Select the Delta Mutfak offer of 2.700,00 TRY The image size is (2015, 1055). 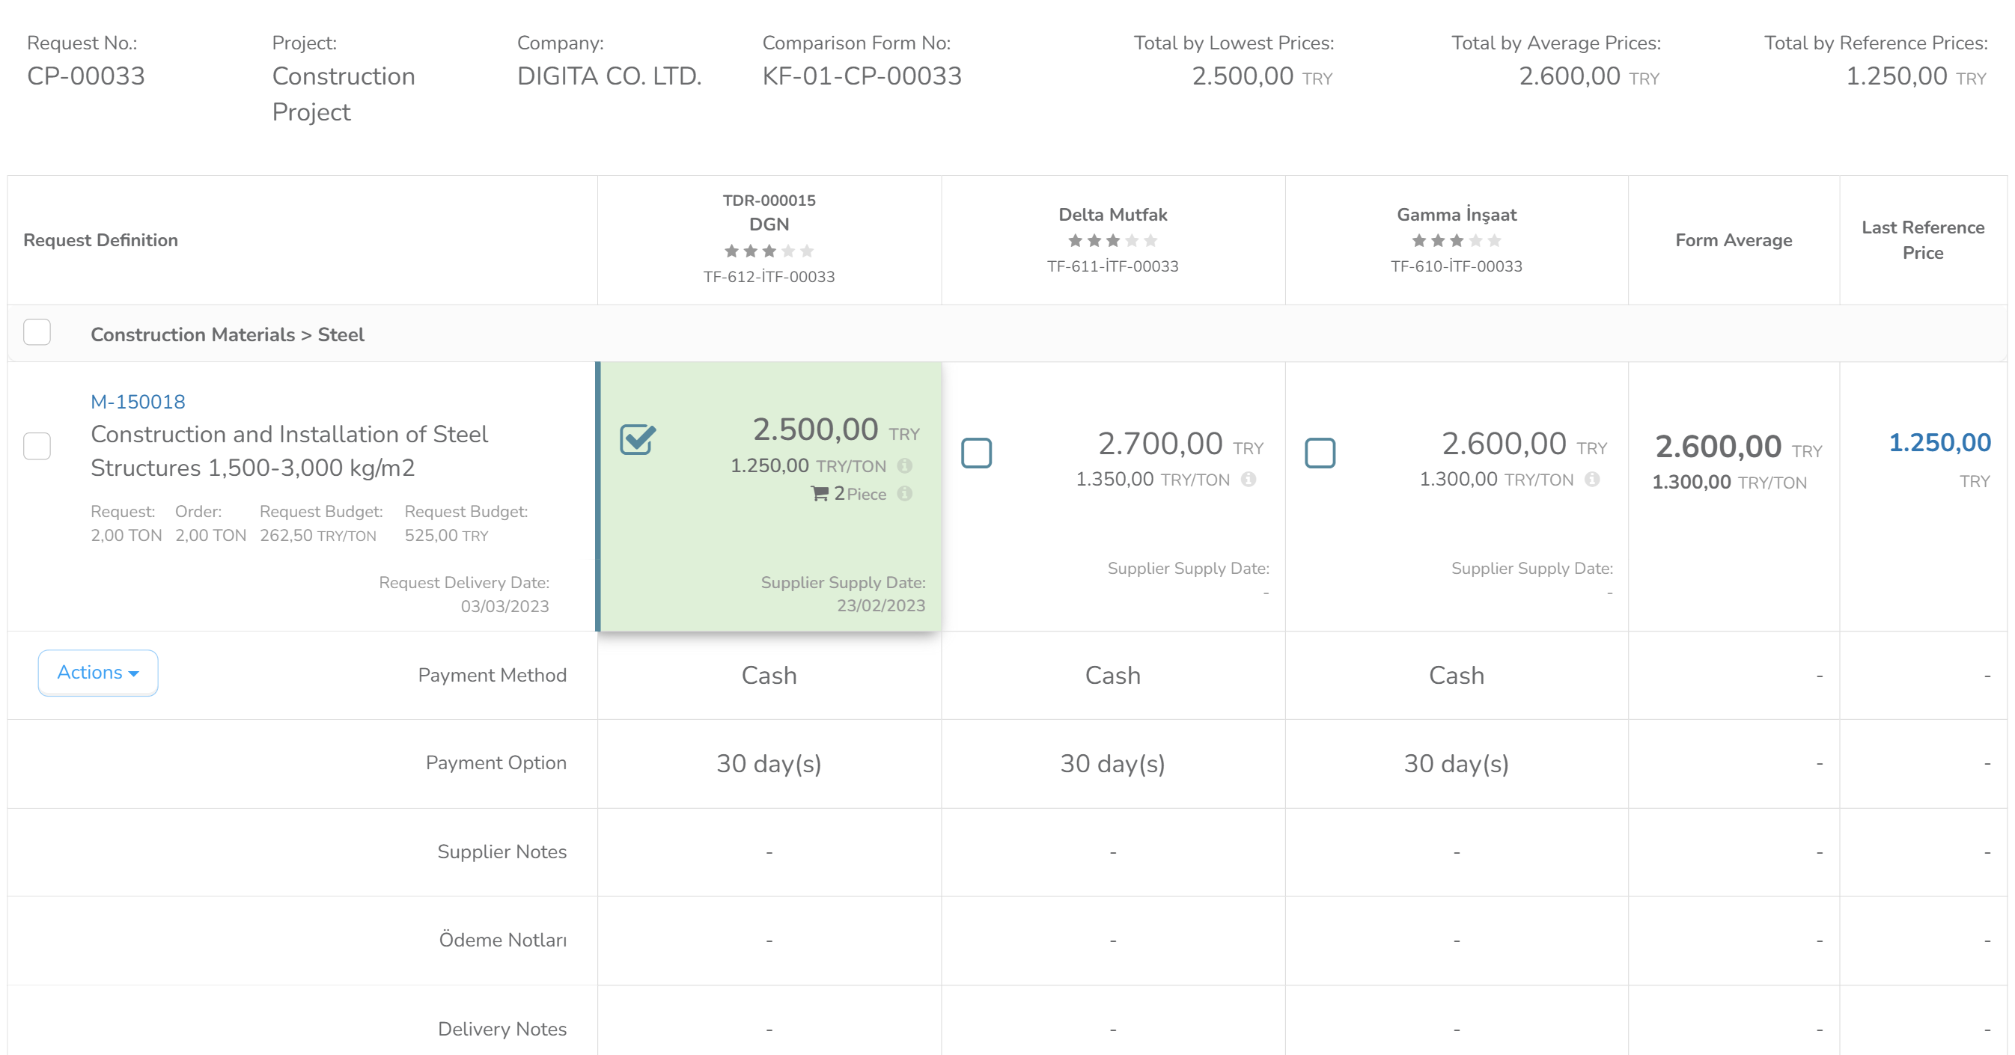pos(976,453)
